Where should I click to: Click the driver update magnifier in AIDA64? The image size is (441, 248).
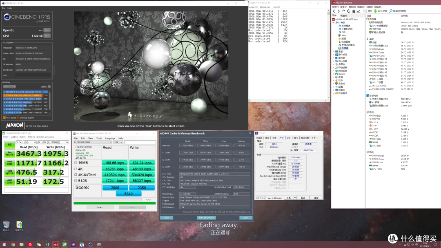[391, 11]
